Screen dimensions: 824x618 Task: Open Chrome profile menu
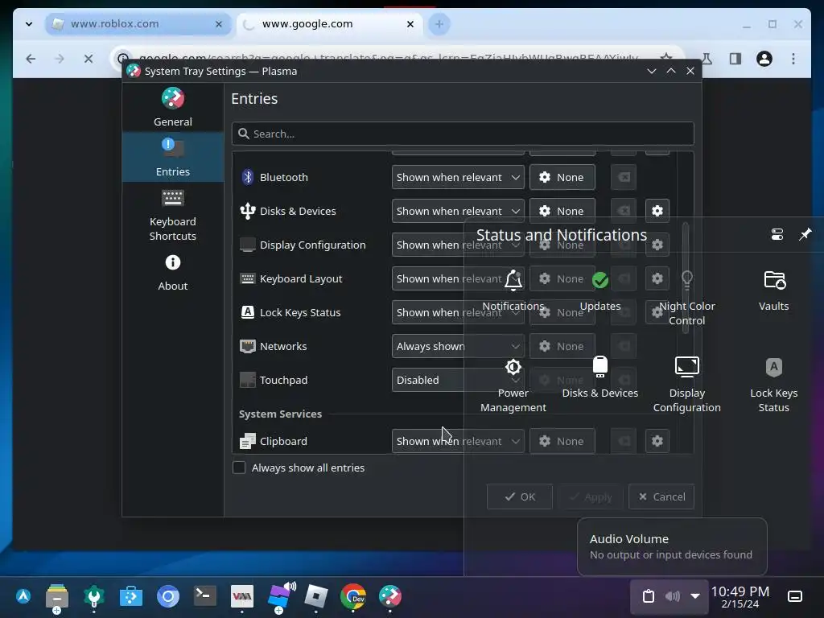(764, 59)
